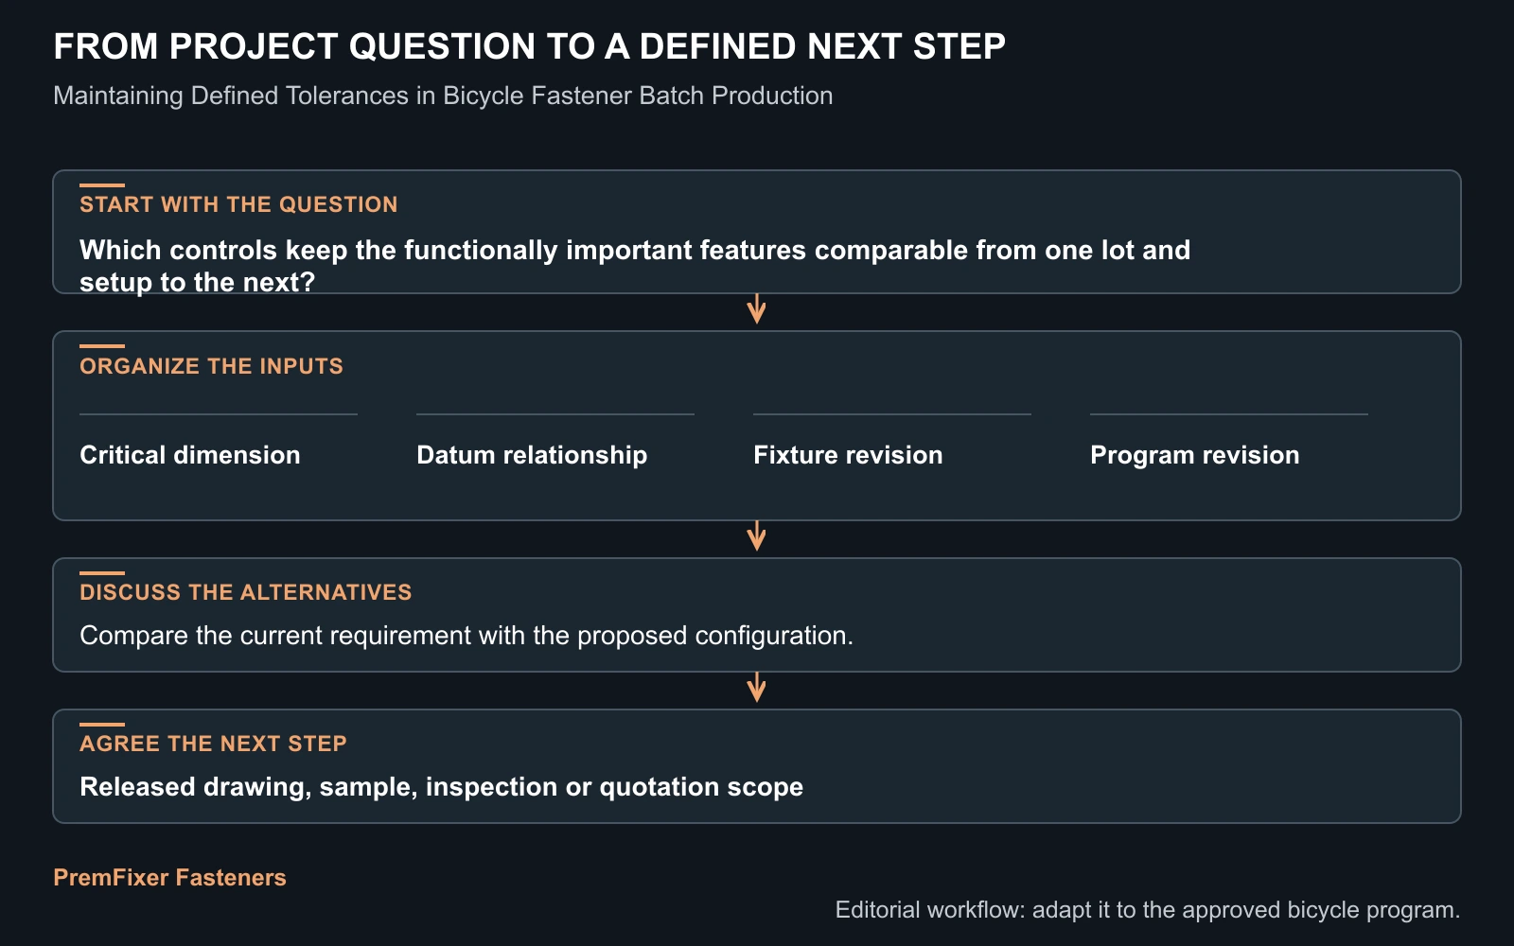This screenshot has height=946, width=1514.
Task: Click the arrow below Organize the Inputs
Action: click(756, 536)
